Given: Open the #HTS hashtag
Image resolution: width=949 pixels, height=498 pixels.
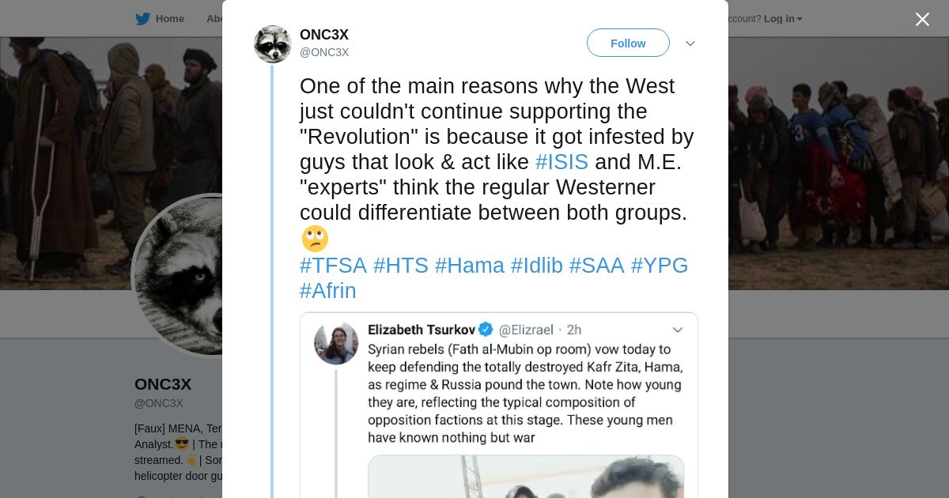Looking at the screenshot, I should 400,266.
